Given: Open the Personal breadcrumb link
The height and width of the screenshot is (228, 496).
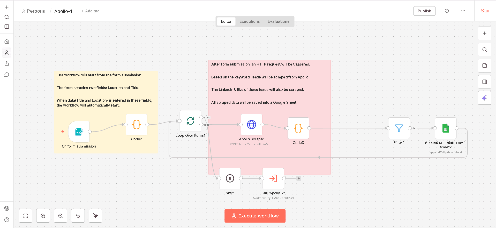Looking at the screenshot, I should tap(34, 11).
